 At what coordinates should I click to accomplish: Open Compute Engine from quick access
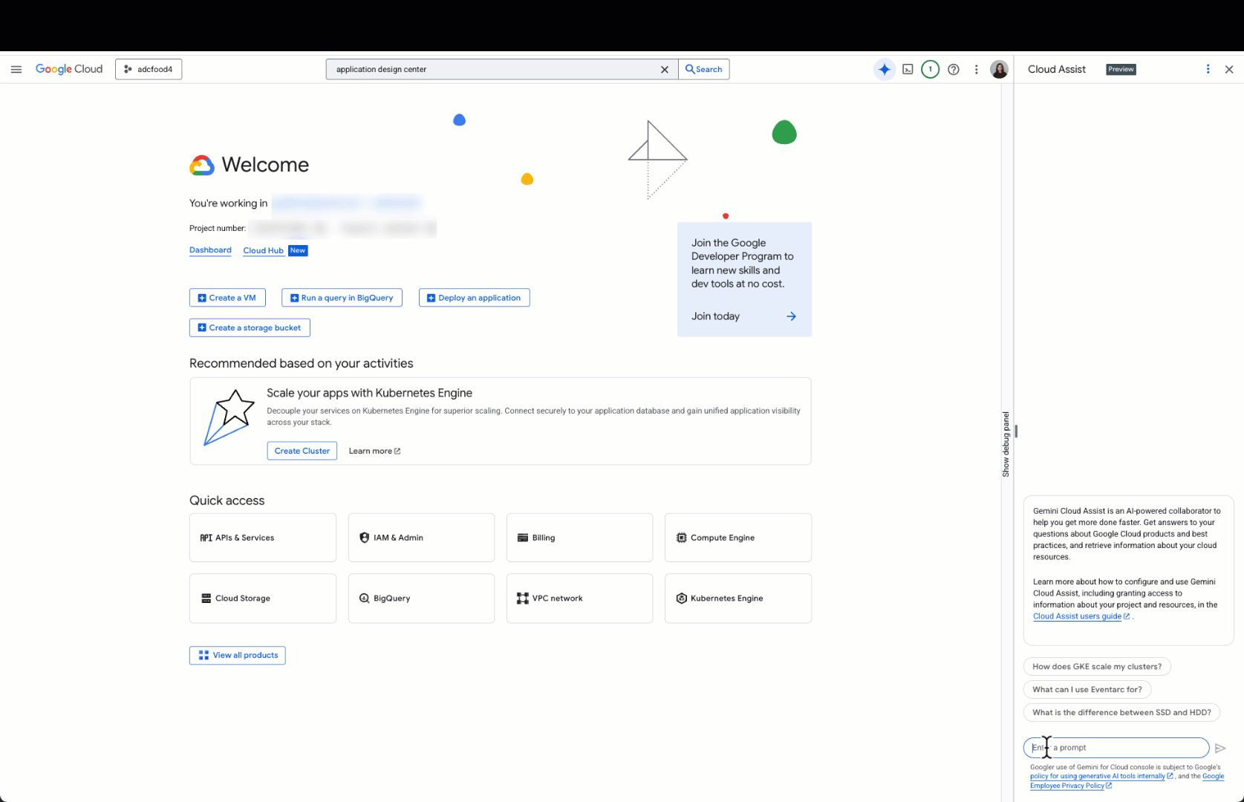(x=737, y=537)
